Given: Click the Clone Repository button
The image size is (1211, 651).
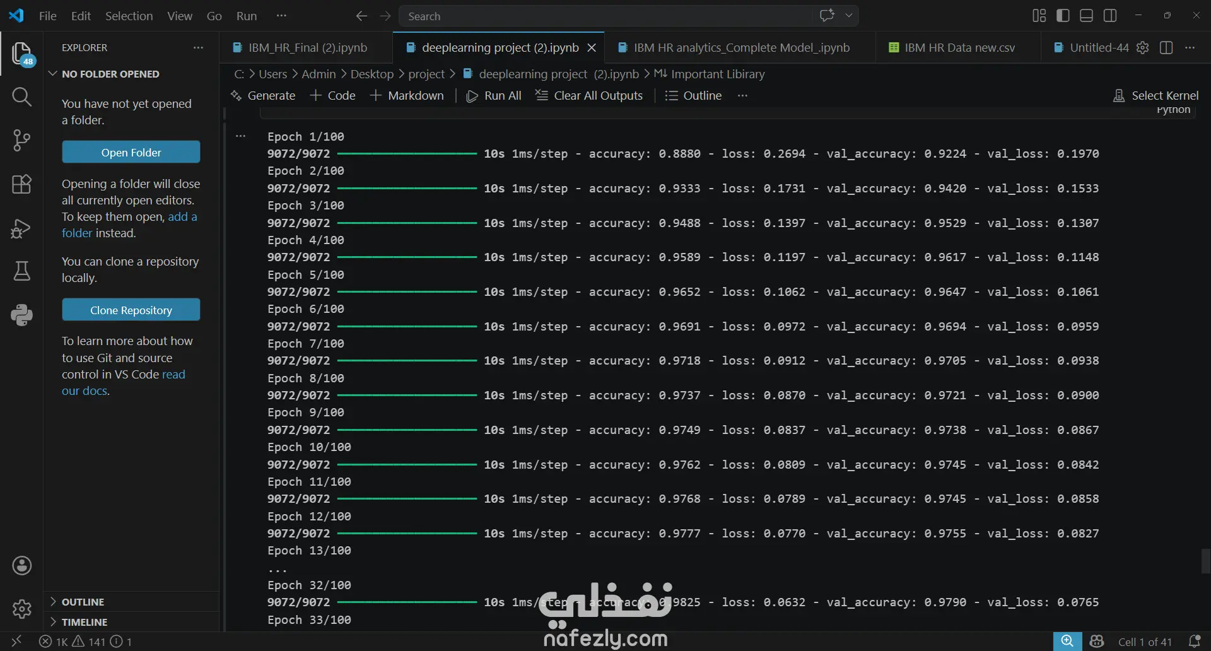Looking at the screenshot, I should (x=131, y=310).
